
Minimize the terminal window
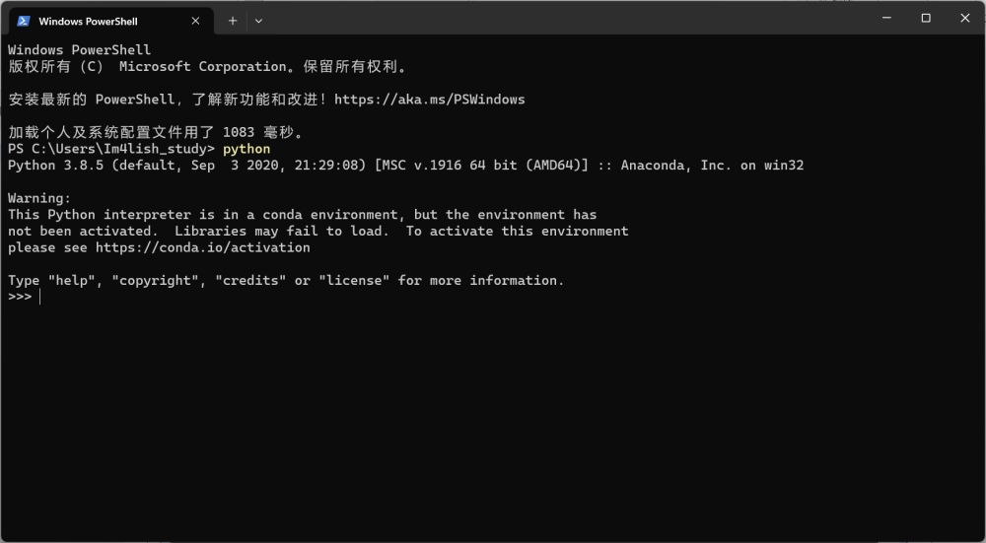coord(886,18)
